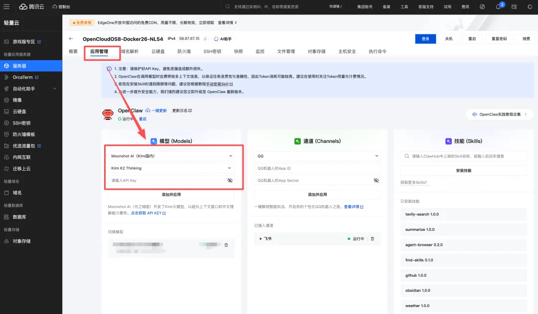Click the 续费 renew button
This screenshot has height=314, width=538.
pos(526,39)
